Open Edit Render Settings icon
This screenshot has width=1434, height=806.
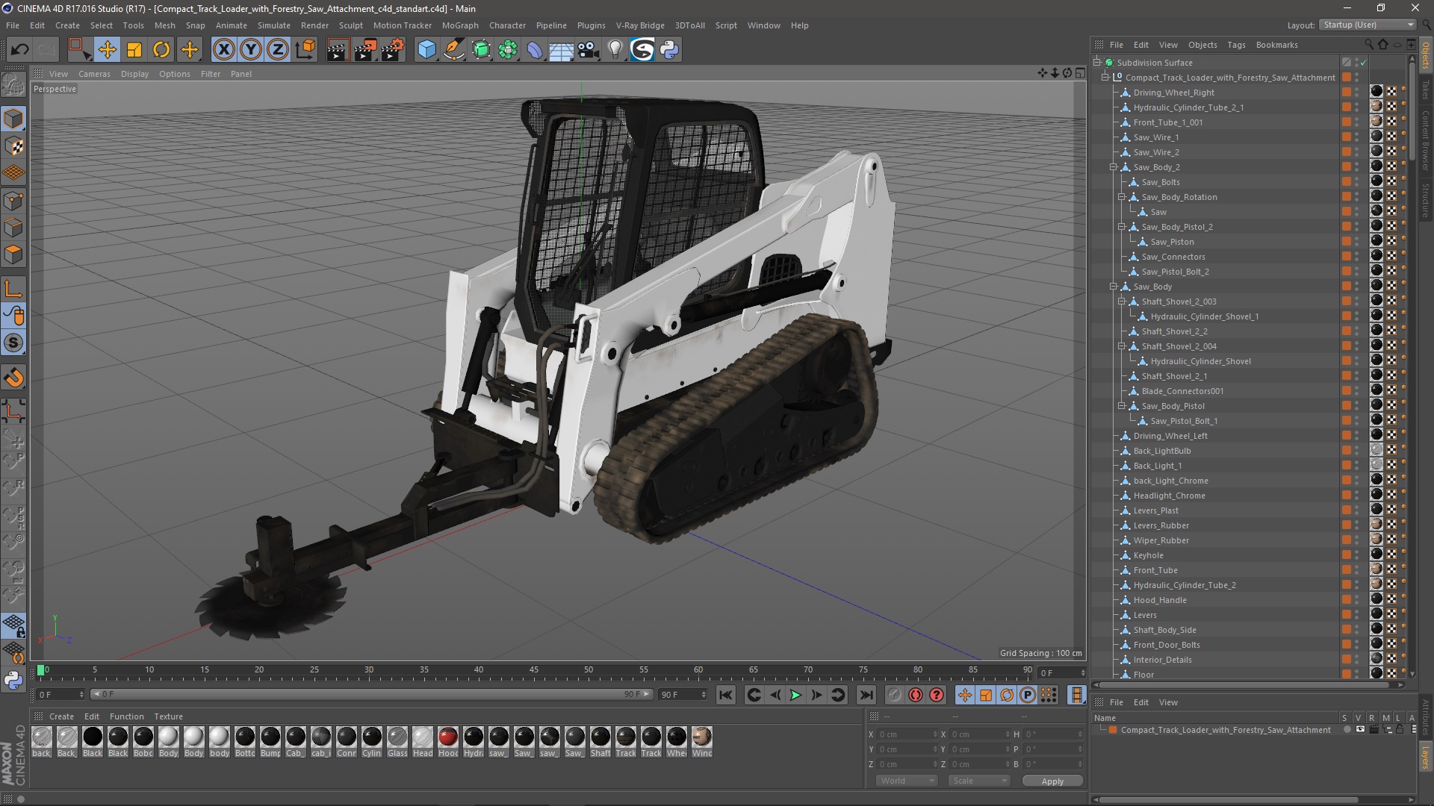coord(393,50)
